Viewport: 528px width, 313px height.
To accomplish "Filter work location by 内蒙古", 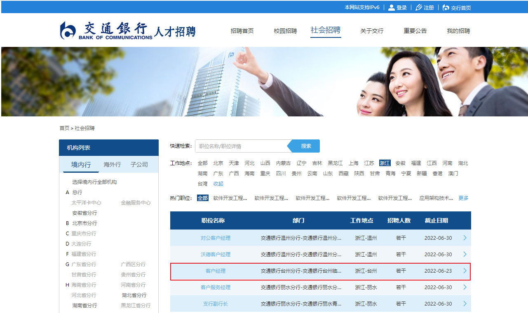I will click(283, 163).
